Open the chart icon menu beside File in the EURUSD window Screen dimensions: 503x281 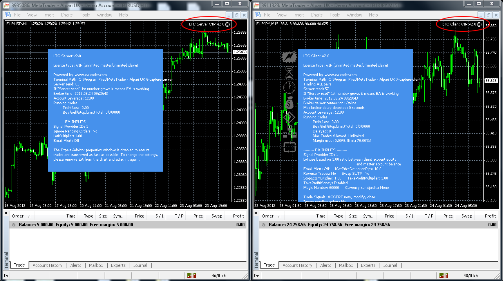7,15
